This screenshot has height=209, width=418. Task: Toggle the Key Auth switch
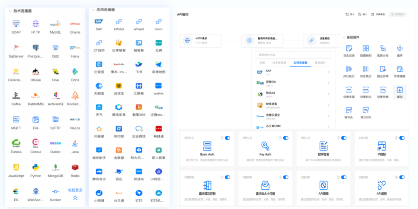[x=286, y=138]
